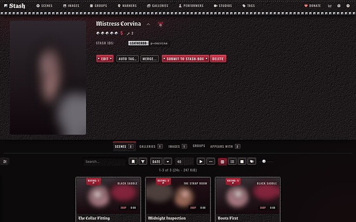The image size is (356, 222).
Task: Select grid view mode
Action: (x=222, y=161)
